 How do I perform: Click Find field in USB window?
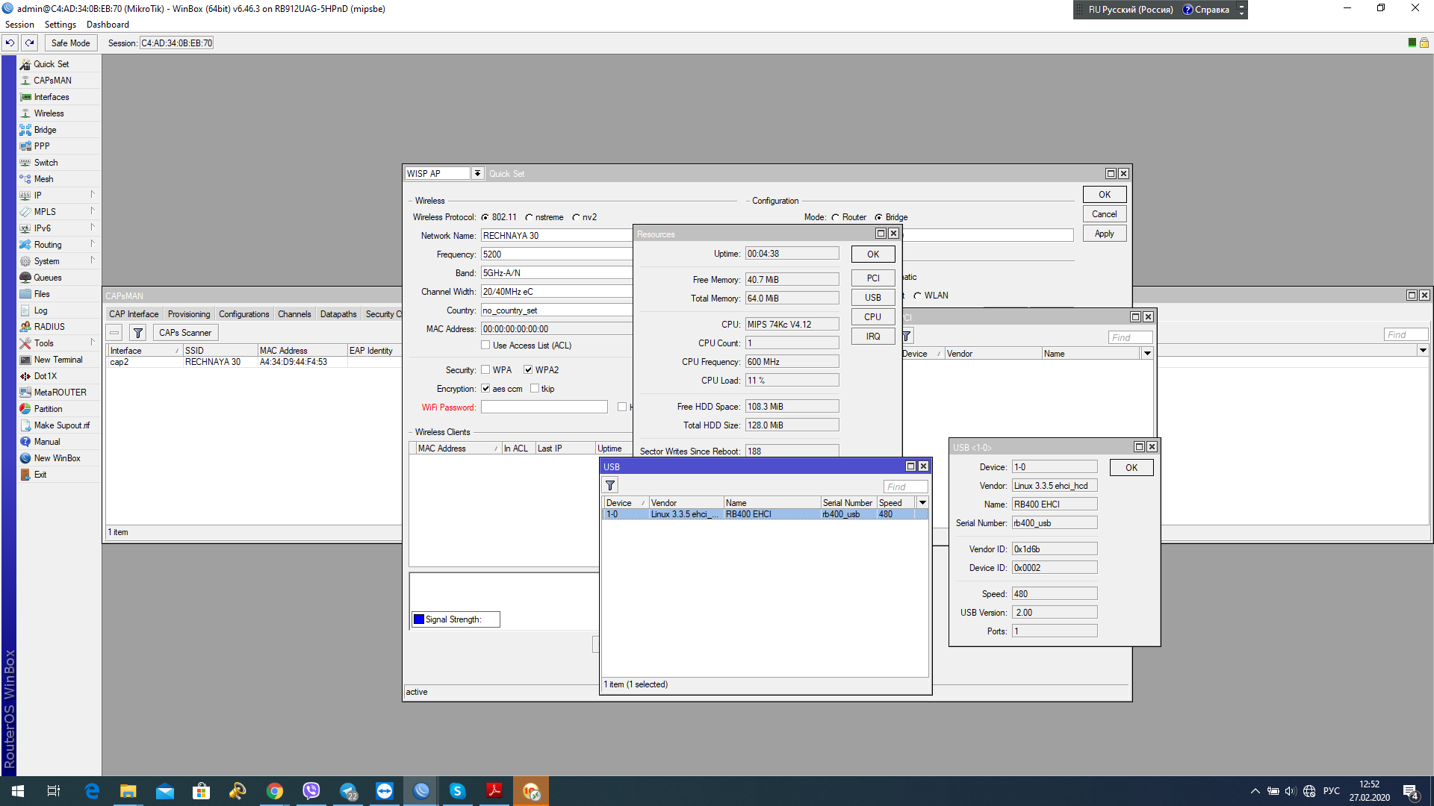point(905,487)
